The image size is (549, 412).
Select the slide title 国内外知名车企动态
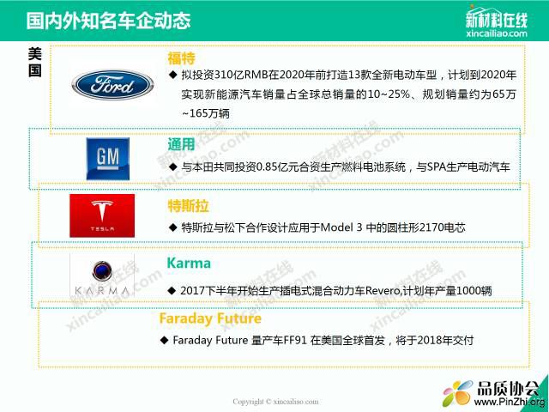(x=109, y=20)
